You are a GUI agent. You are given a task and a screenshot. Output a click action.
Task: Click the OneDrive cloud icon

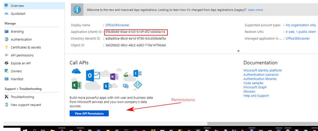click(76, 71)
